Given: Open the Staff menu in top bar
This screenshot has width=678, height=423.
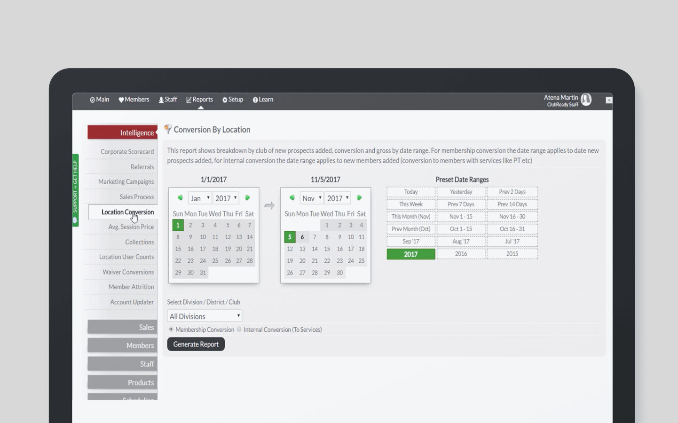Looking at the screenshot, I should pyautogui.click(x=168, y=100).
